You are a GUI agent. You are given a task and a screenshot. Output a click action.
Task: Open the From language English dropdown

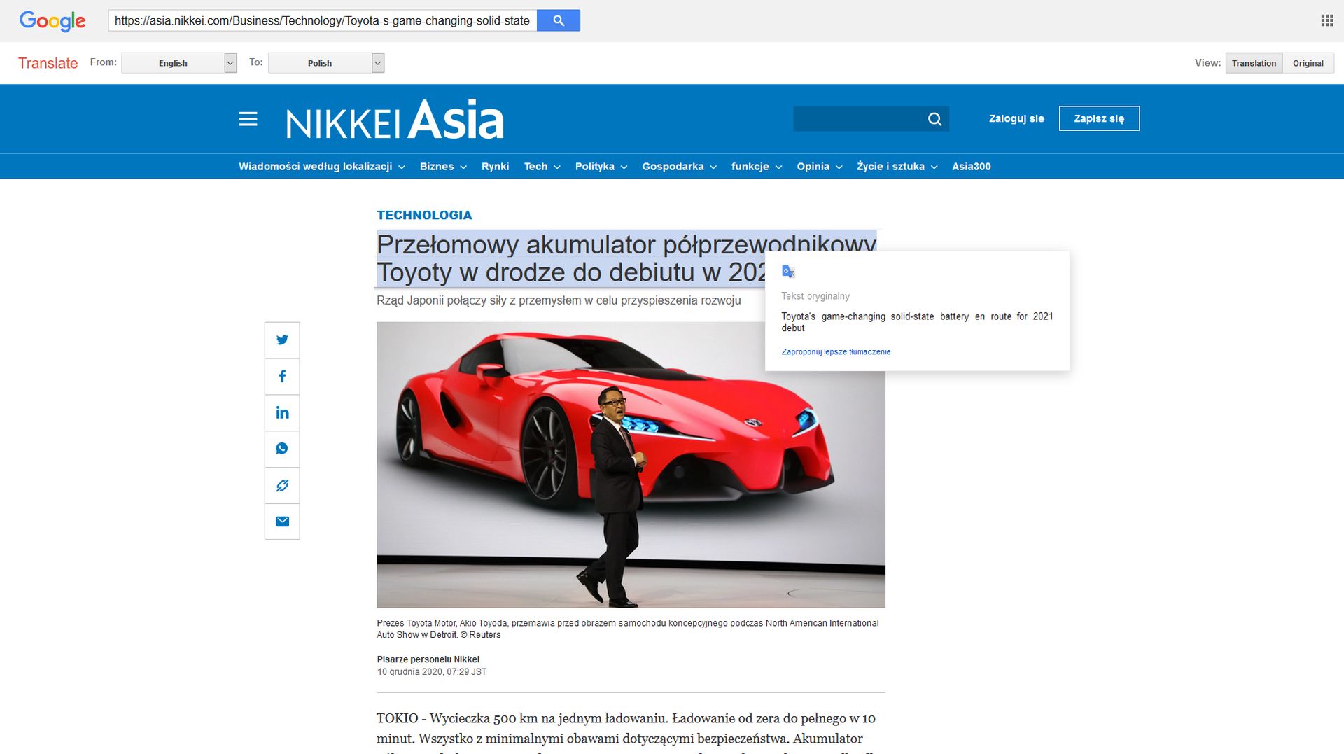click(x=179, y=63)
